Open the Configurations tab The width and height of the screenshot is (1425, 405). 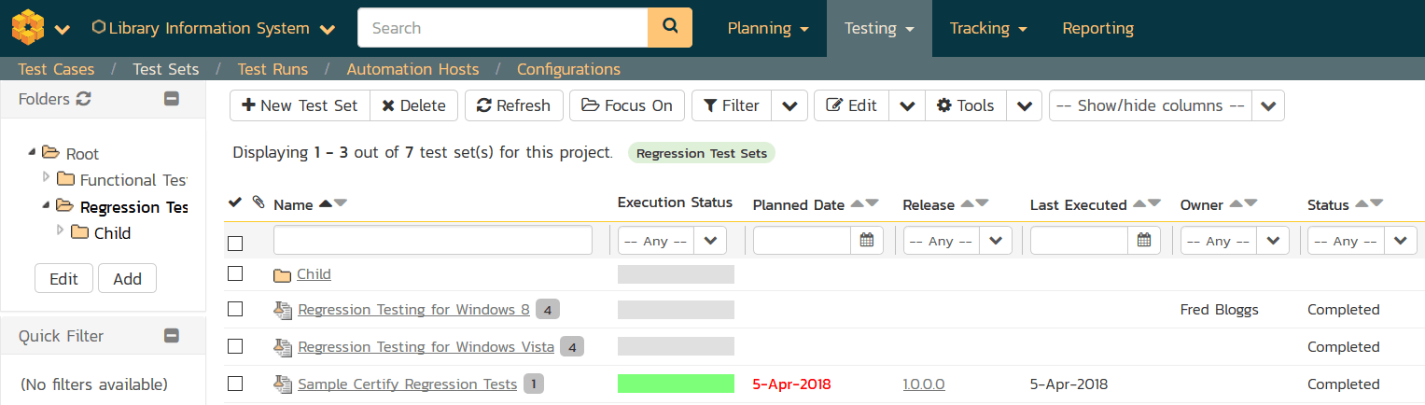tap(568, 69)
